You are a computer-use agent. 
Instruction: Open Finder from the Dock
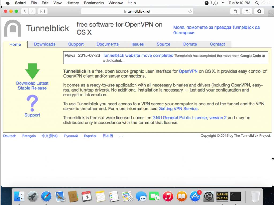point(19,196)
